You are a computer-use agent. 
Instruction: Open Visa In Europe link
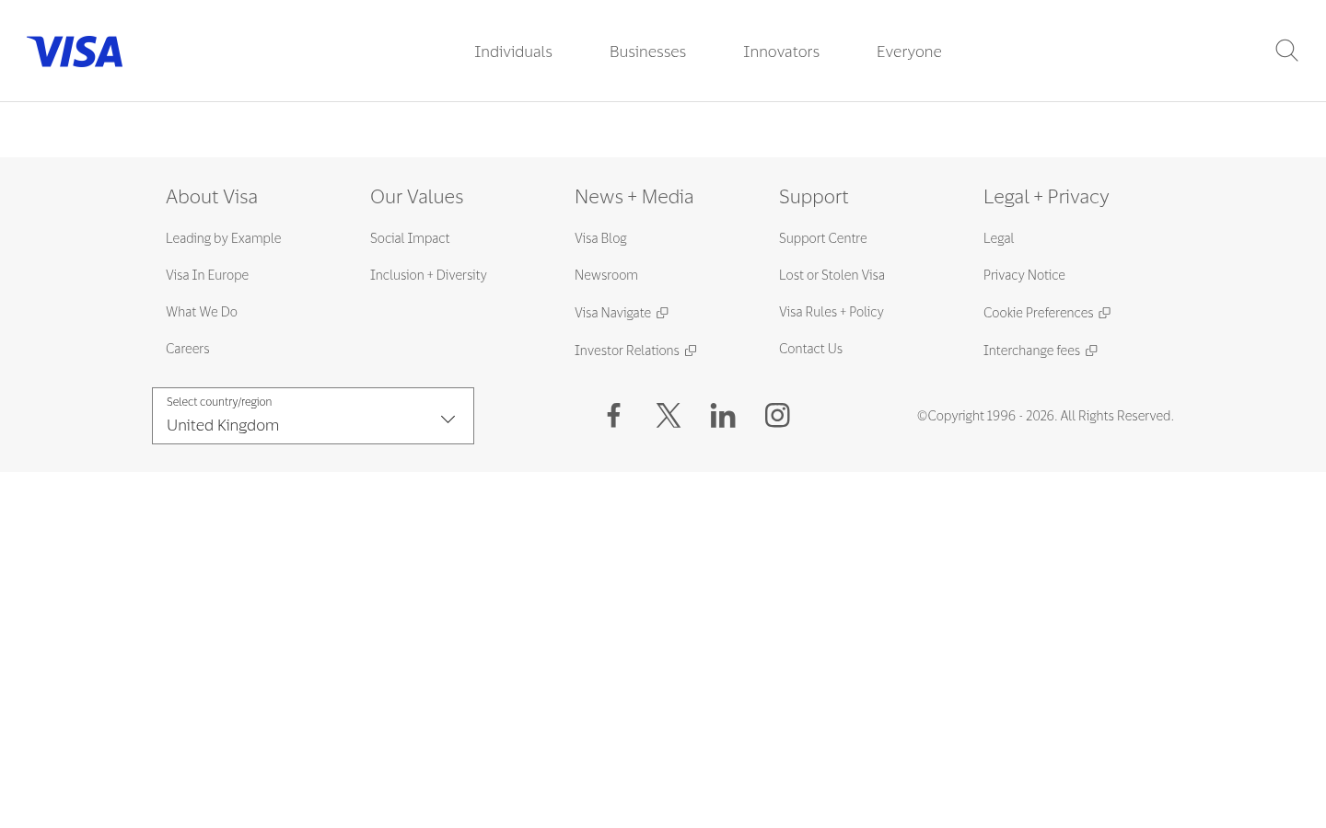point(207,275)
